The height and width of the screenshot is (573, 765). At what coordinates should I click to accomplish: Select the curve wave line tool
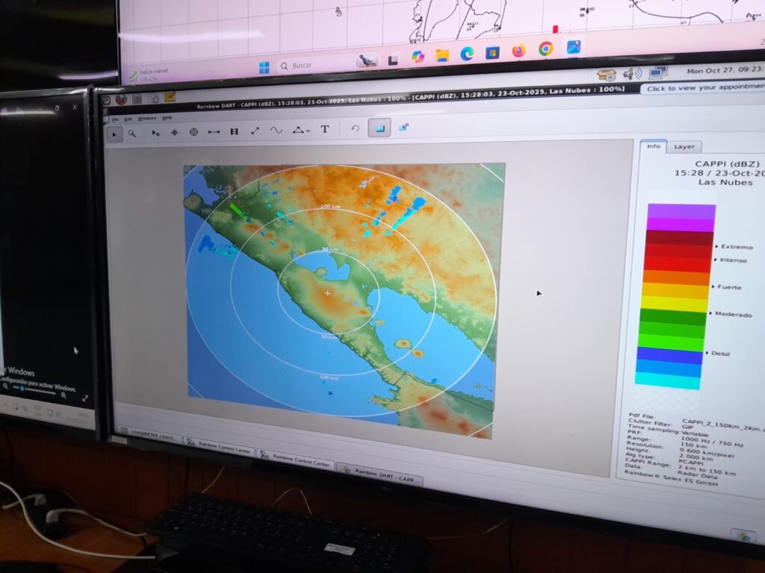click(276, 130)
